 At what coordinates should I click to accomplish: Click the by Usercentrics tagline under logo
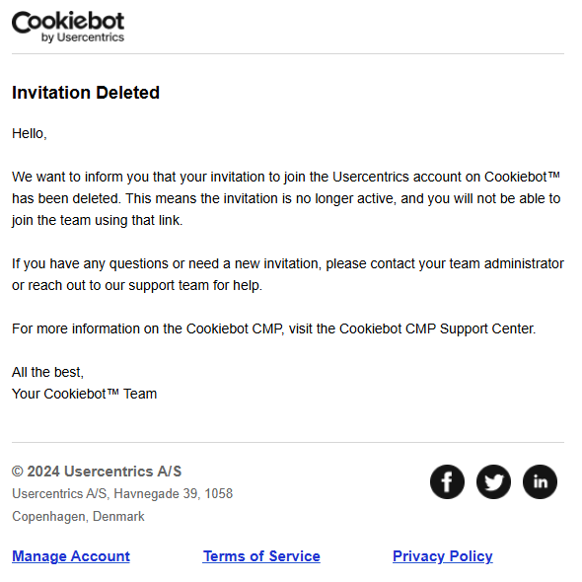tap(83, 37)
